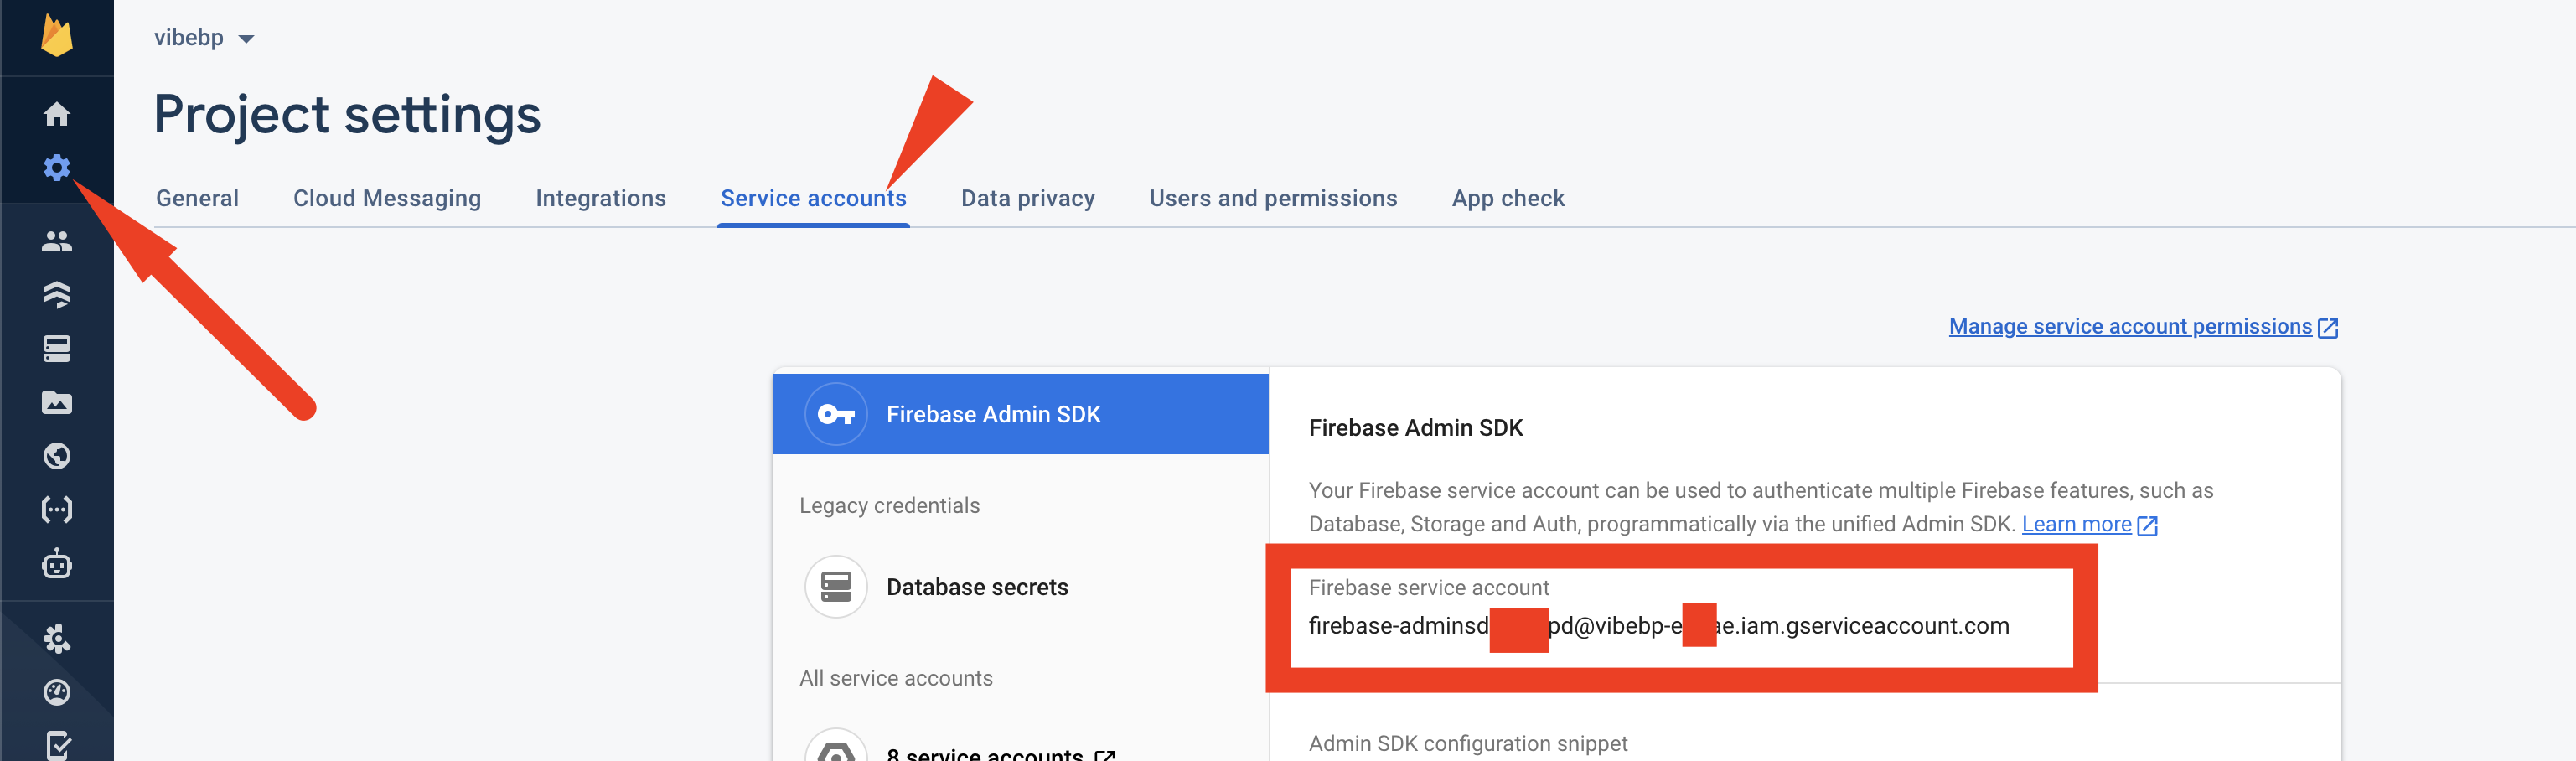2576x761 pixels.
Task: Switch to the General tab
Action: (197, 198)
